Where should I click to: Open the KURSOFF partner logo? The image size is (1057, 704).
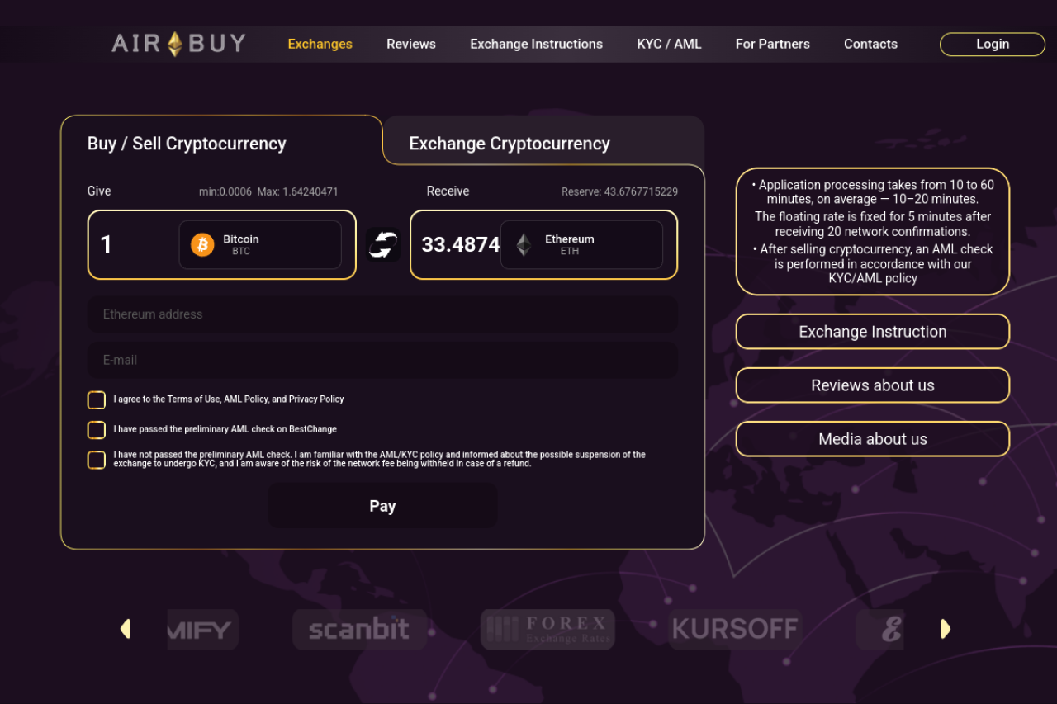click(x=735, y=630)
